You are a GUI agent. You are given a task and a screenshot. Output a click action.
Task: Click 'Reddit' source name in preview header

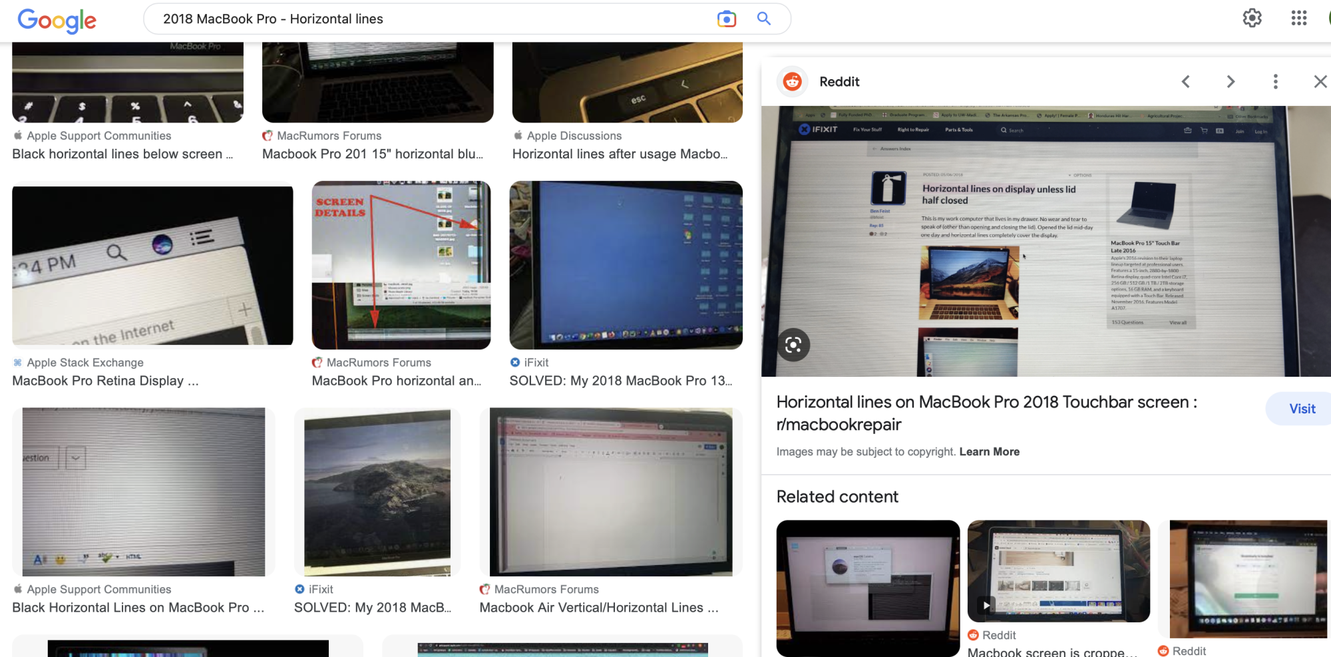[839, 81]
